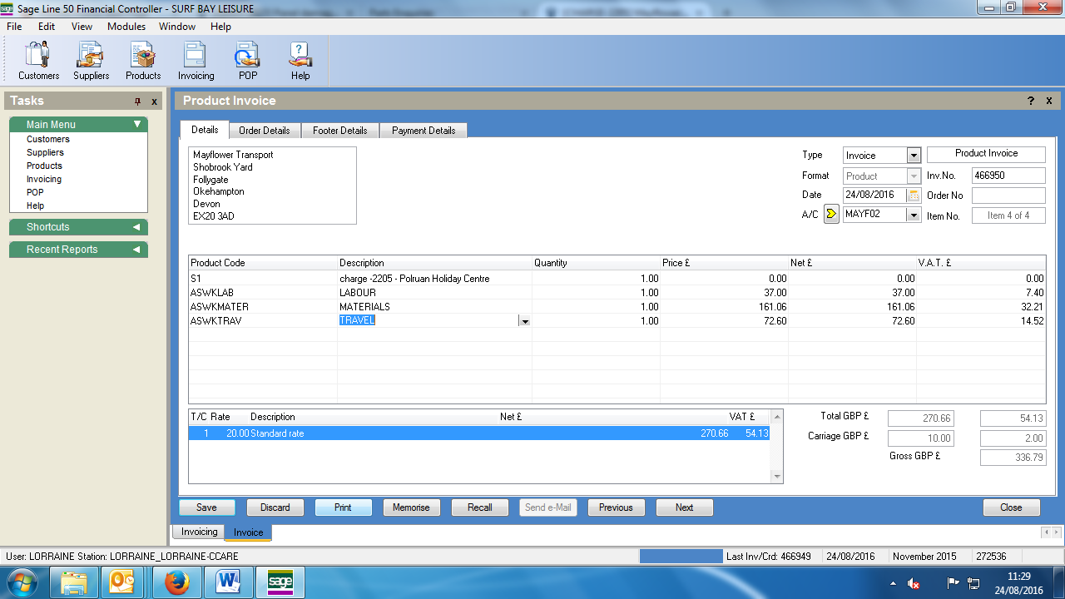Open the A/C dropdown showing MAYF02
The height and width of the screenshot is (599, 1065).
(x=914, y=215)
